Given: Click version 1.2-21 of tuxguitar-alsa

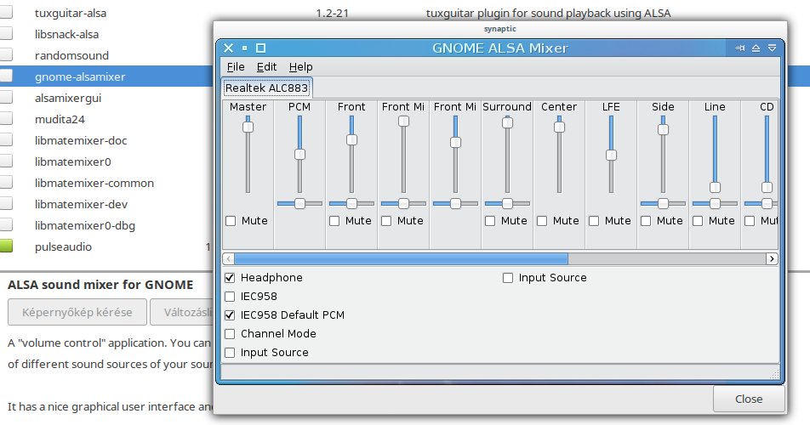Looking at the screenshot, I should [332, 13].
